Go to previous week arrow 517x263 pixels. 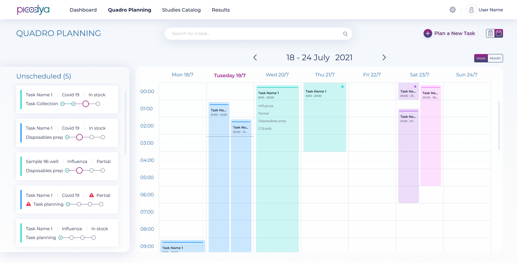pos(255,58)
